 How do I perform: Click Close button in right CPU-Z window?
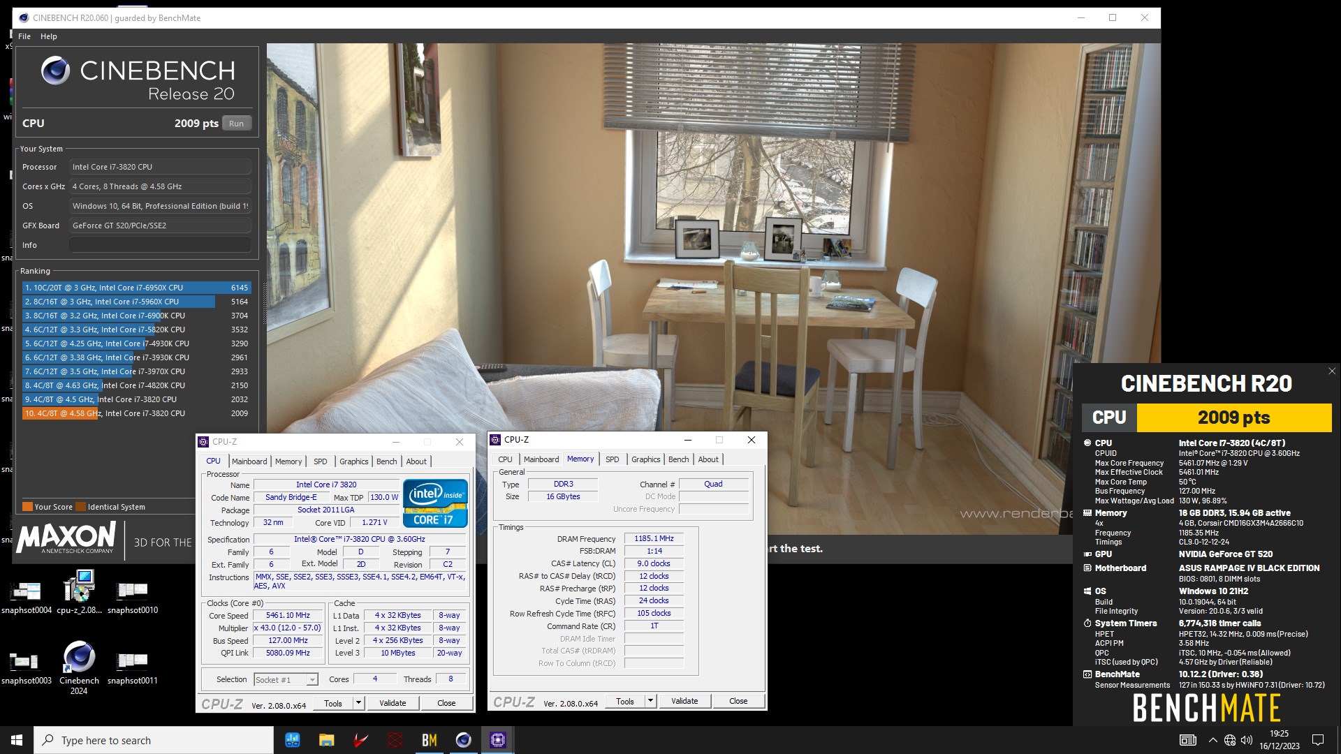tap(738, 701)
